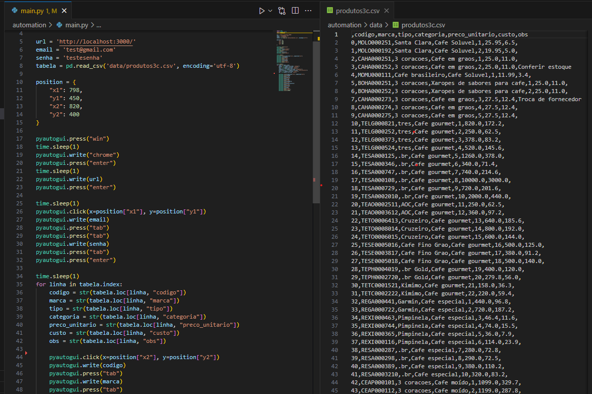
Task: Click pyautogui.write(senha) line
Action: 72,244
